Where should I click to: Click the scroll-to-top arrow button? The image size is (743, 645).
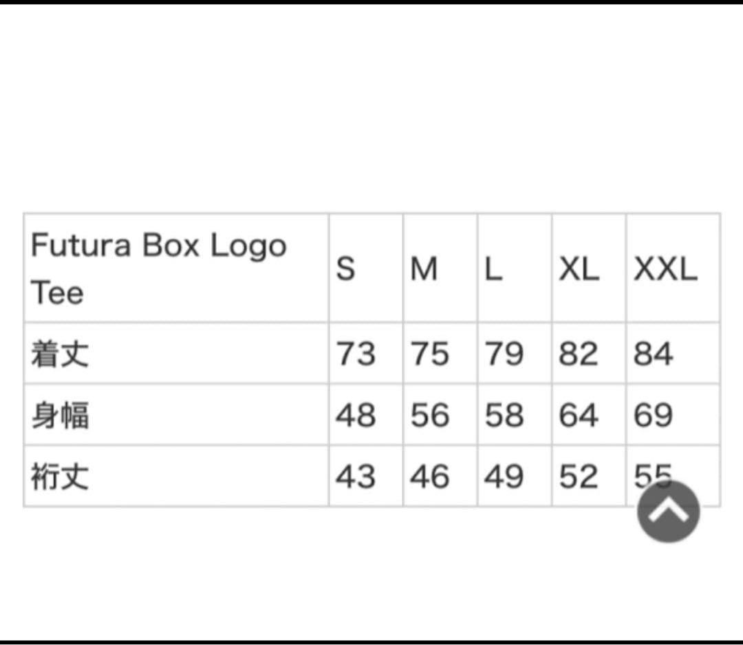pyautogui.click(x=668, y=511)
